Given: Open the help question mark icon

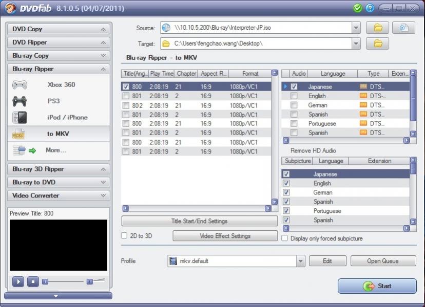Looking at the screenshot, I should click(x=370, y=8).
